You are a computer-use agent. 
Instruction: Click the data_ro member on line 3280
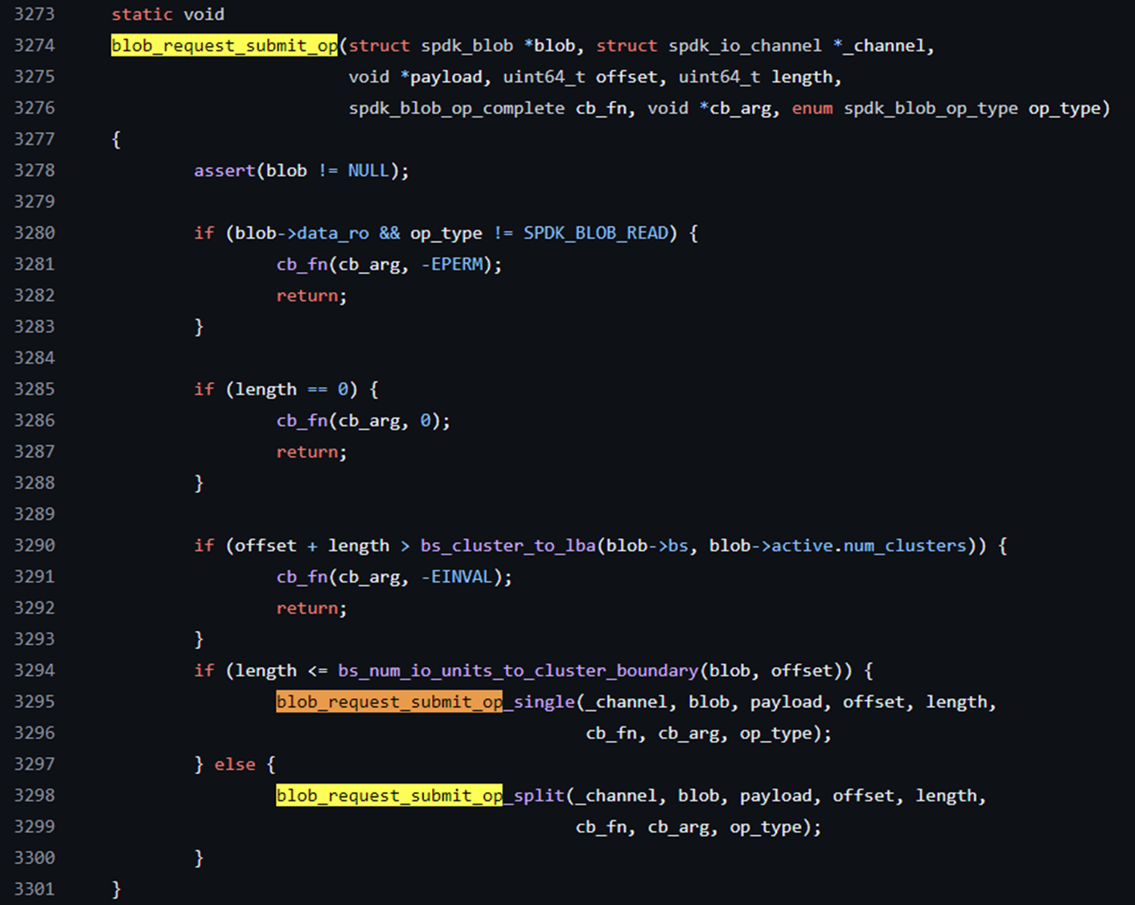[x=333, y=233]
